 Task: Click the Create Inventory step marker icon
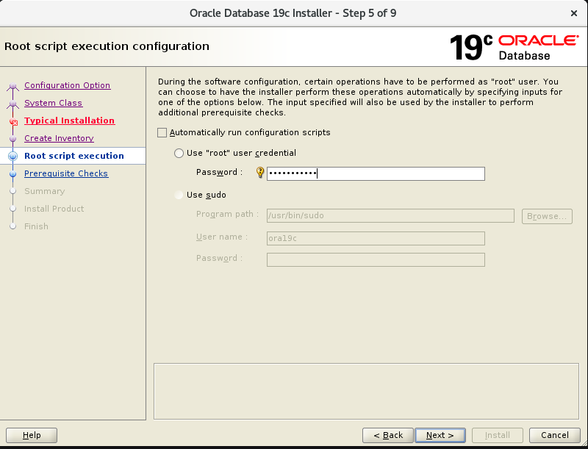12,139
